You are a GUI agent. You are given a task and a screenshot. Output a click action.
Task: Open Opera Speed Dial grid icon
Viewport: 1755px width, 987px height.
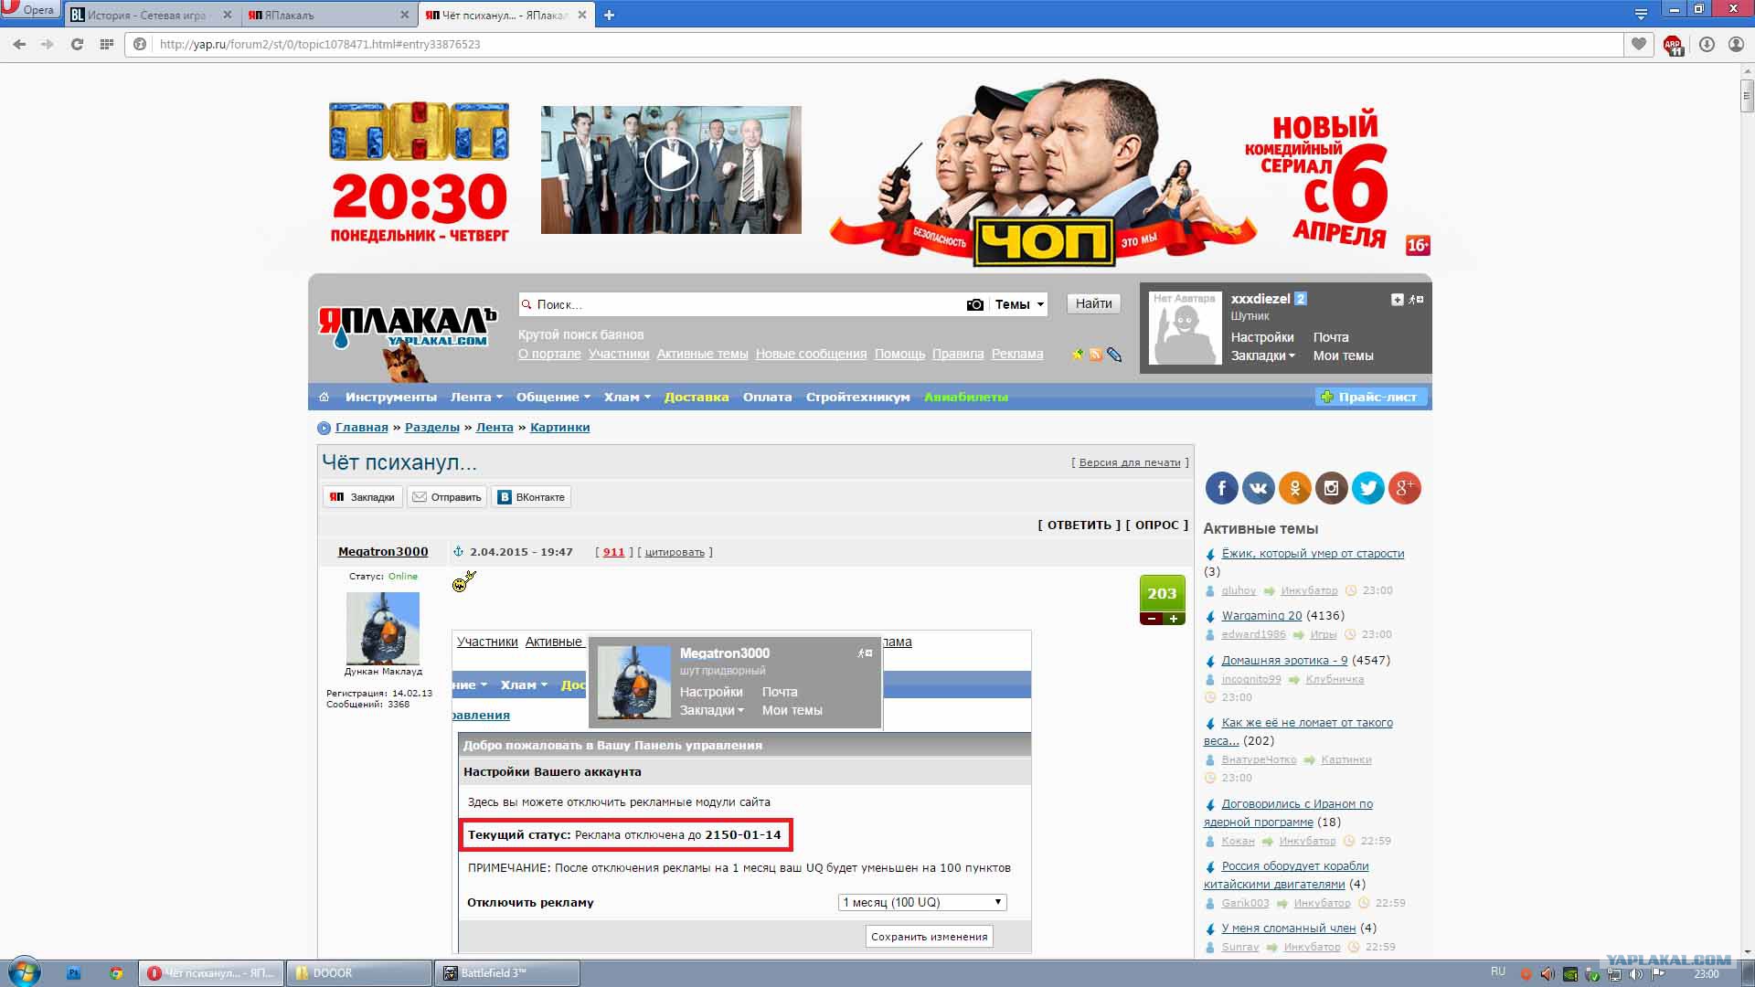click(107, 44)
